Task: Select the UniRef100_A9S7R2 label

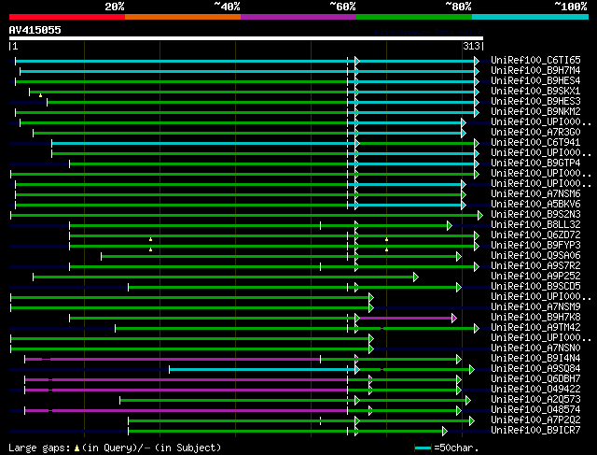Action: (535, 266)
